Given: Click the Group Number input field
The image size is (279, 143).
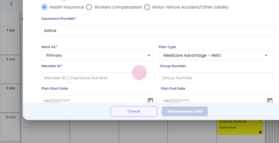Looking at the screenshot, I should [x=217, y=78].
